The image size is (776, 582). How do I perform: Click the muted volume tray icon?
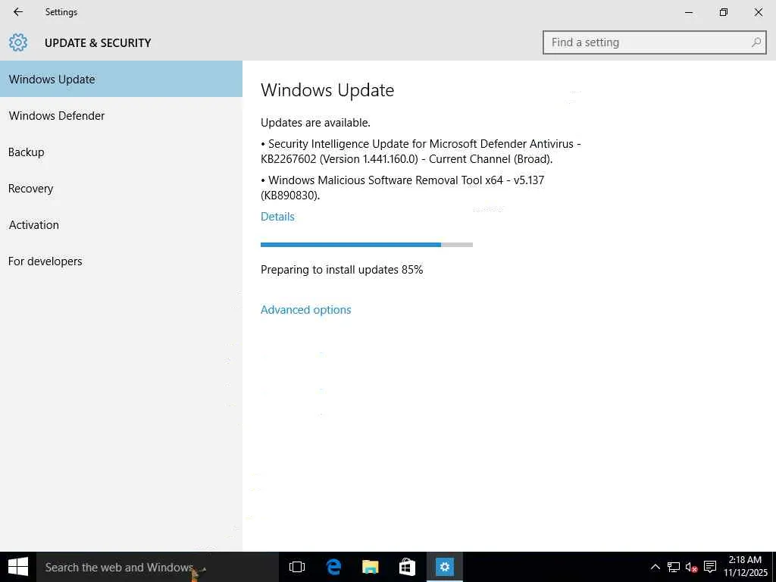691,567
